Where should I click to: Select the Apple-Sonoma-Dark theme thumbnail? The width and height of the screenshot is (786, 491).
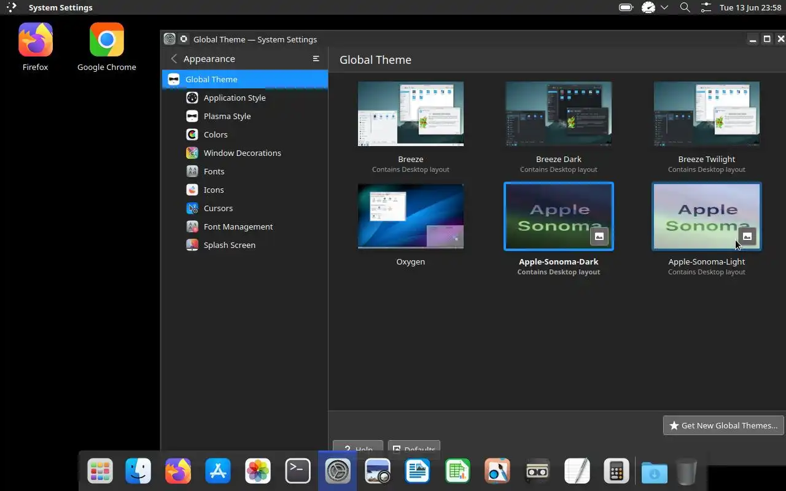[558, 216]
